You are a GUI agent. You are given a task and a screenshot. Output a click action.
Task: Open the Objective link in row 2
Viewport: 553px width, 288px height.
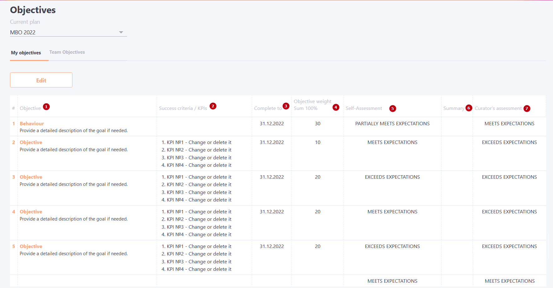coord(31,142)
